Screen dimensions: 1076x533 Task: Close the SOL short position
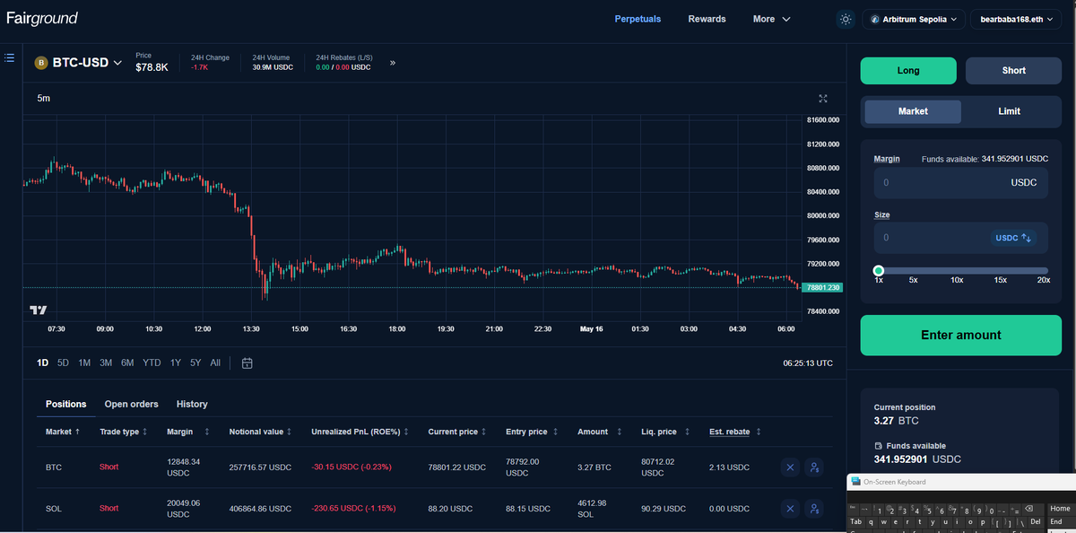tap(789, 509)
